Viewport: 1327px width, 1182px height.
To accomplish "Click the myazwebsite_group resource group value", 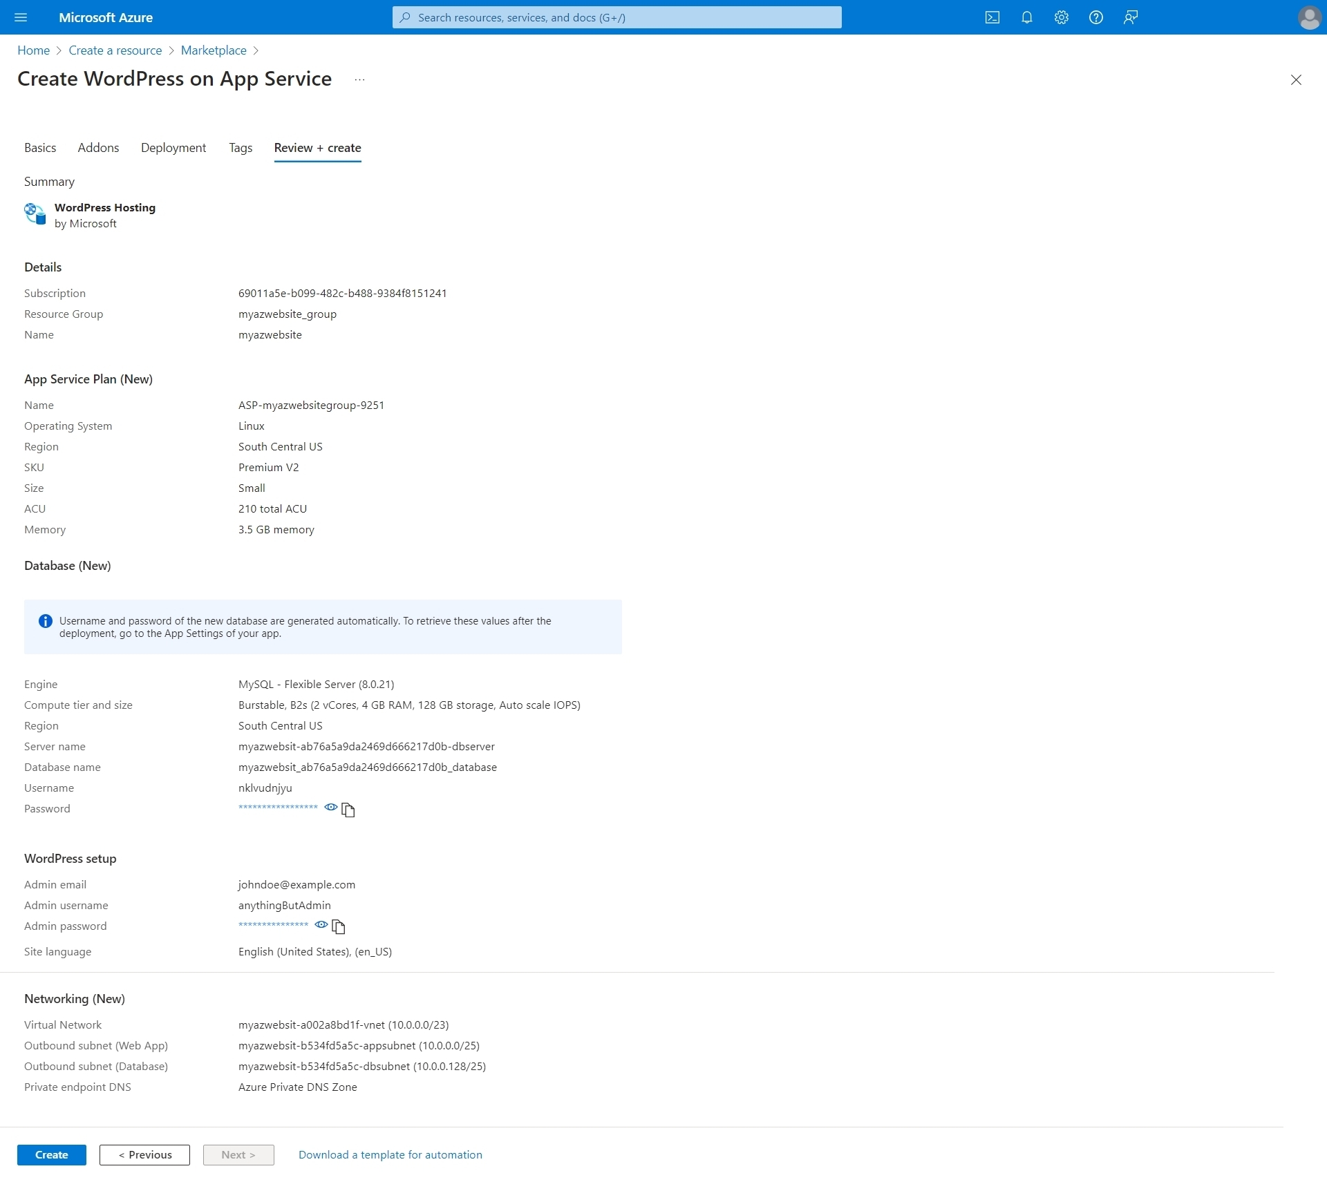I will (x=288, y=314).
